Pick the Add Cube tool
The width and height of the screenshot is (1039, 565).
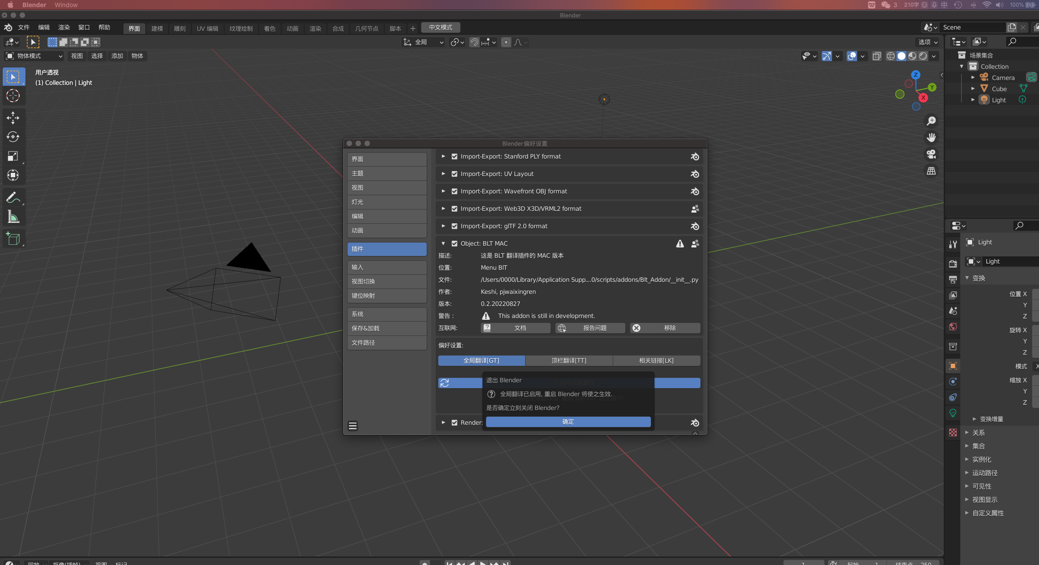[13, 239]
